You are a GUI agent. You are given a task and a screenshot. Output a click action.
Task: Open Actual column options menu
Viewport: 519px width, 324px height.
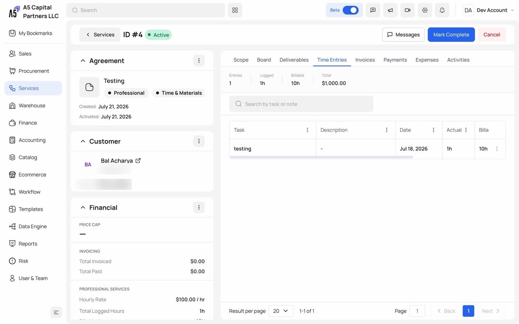coord(466,130)
